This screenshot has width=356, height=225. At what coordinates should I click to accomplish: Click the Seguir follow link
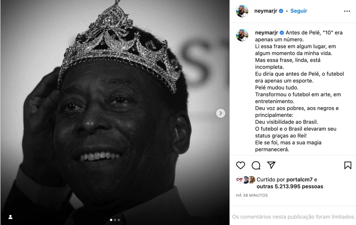coord(299,11)
